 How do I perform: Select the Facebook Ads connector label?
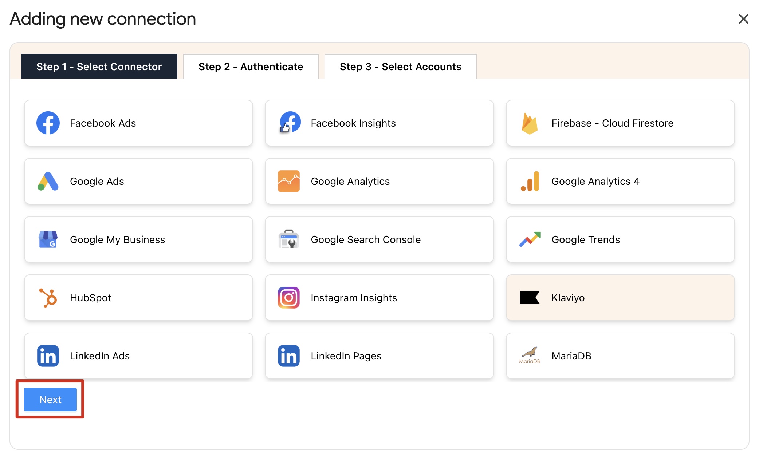click(x=103, y=123)
